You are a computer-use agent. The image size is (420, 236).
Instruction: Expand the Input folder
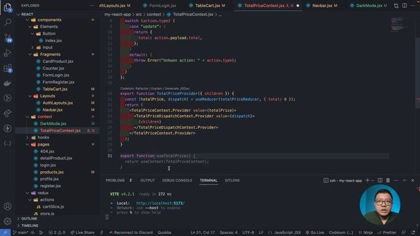tap(32, 47)
